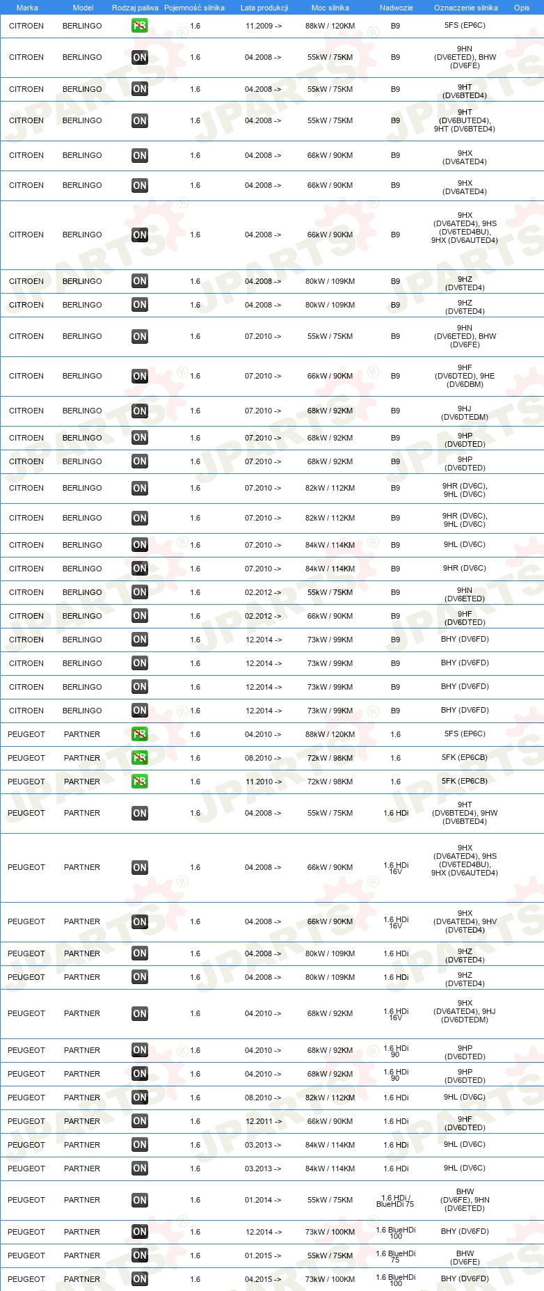Click the "01.2015 ->" production date cell

point(263,1256)
